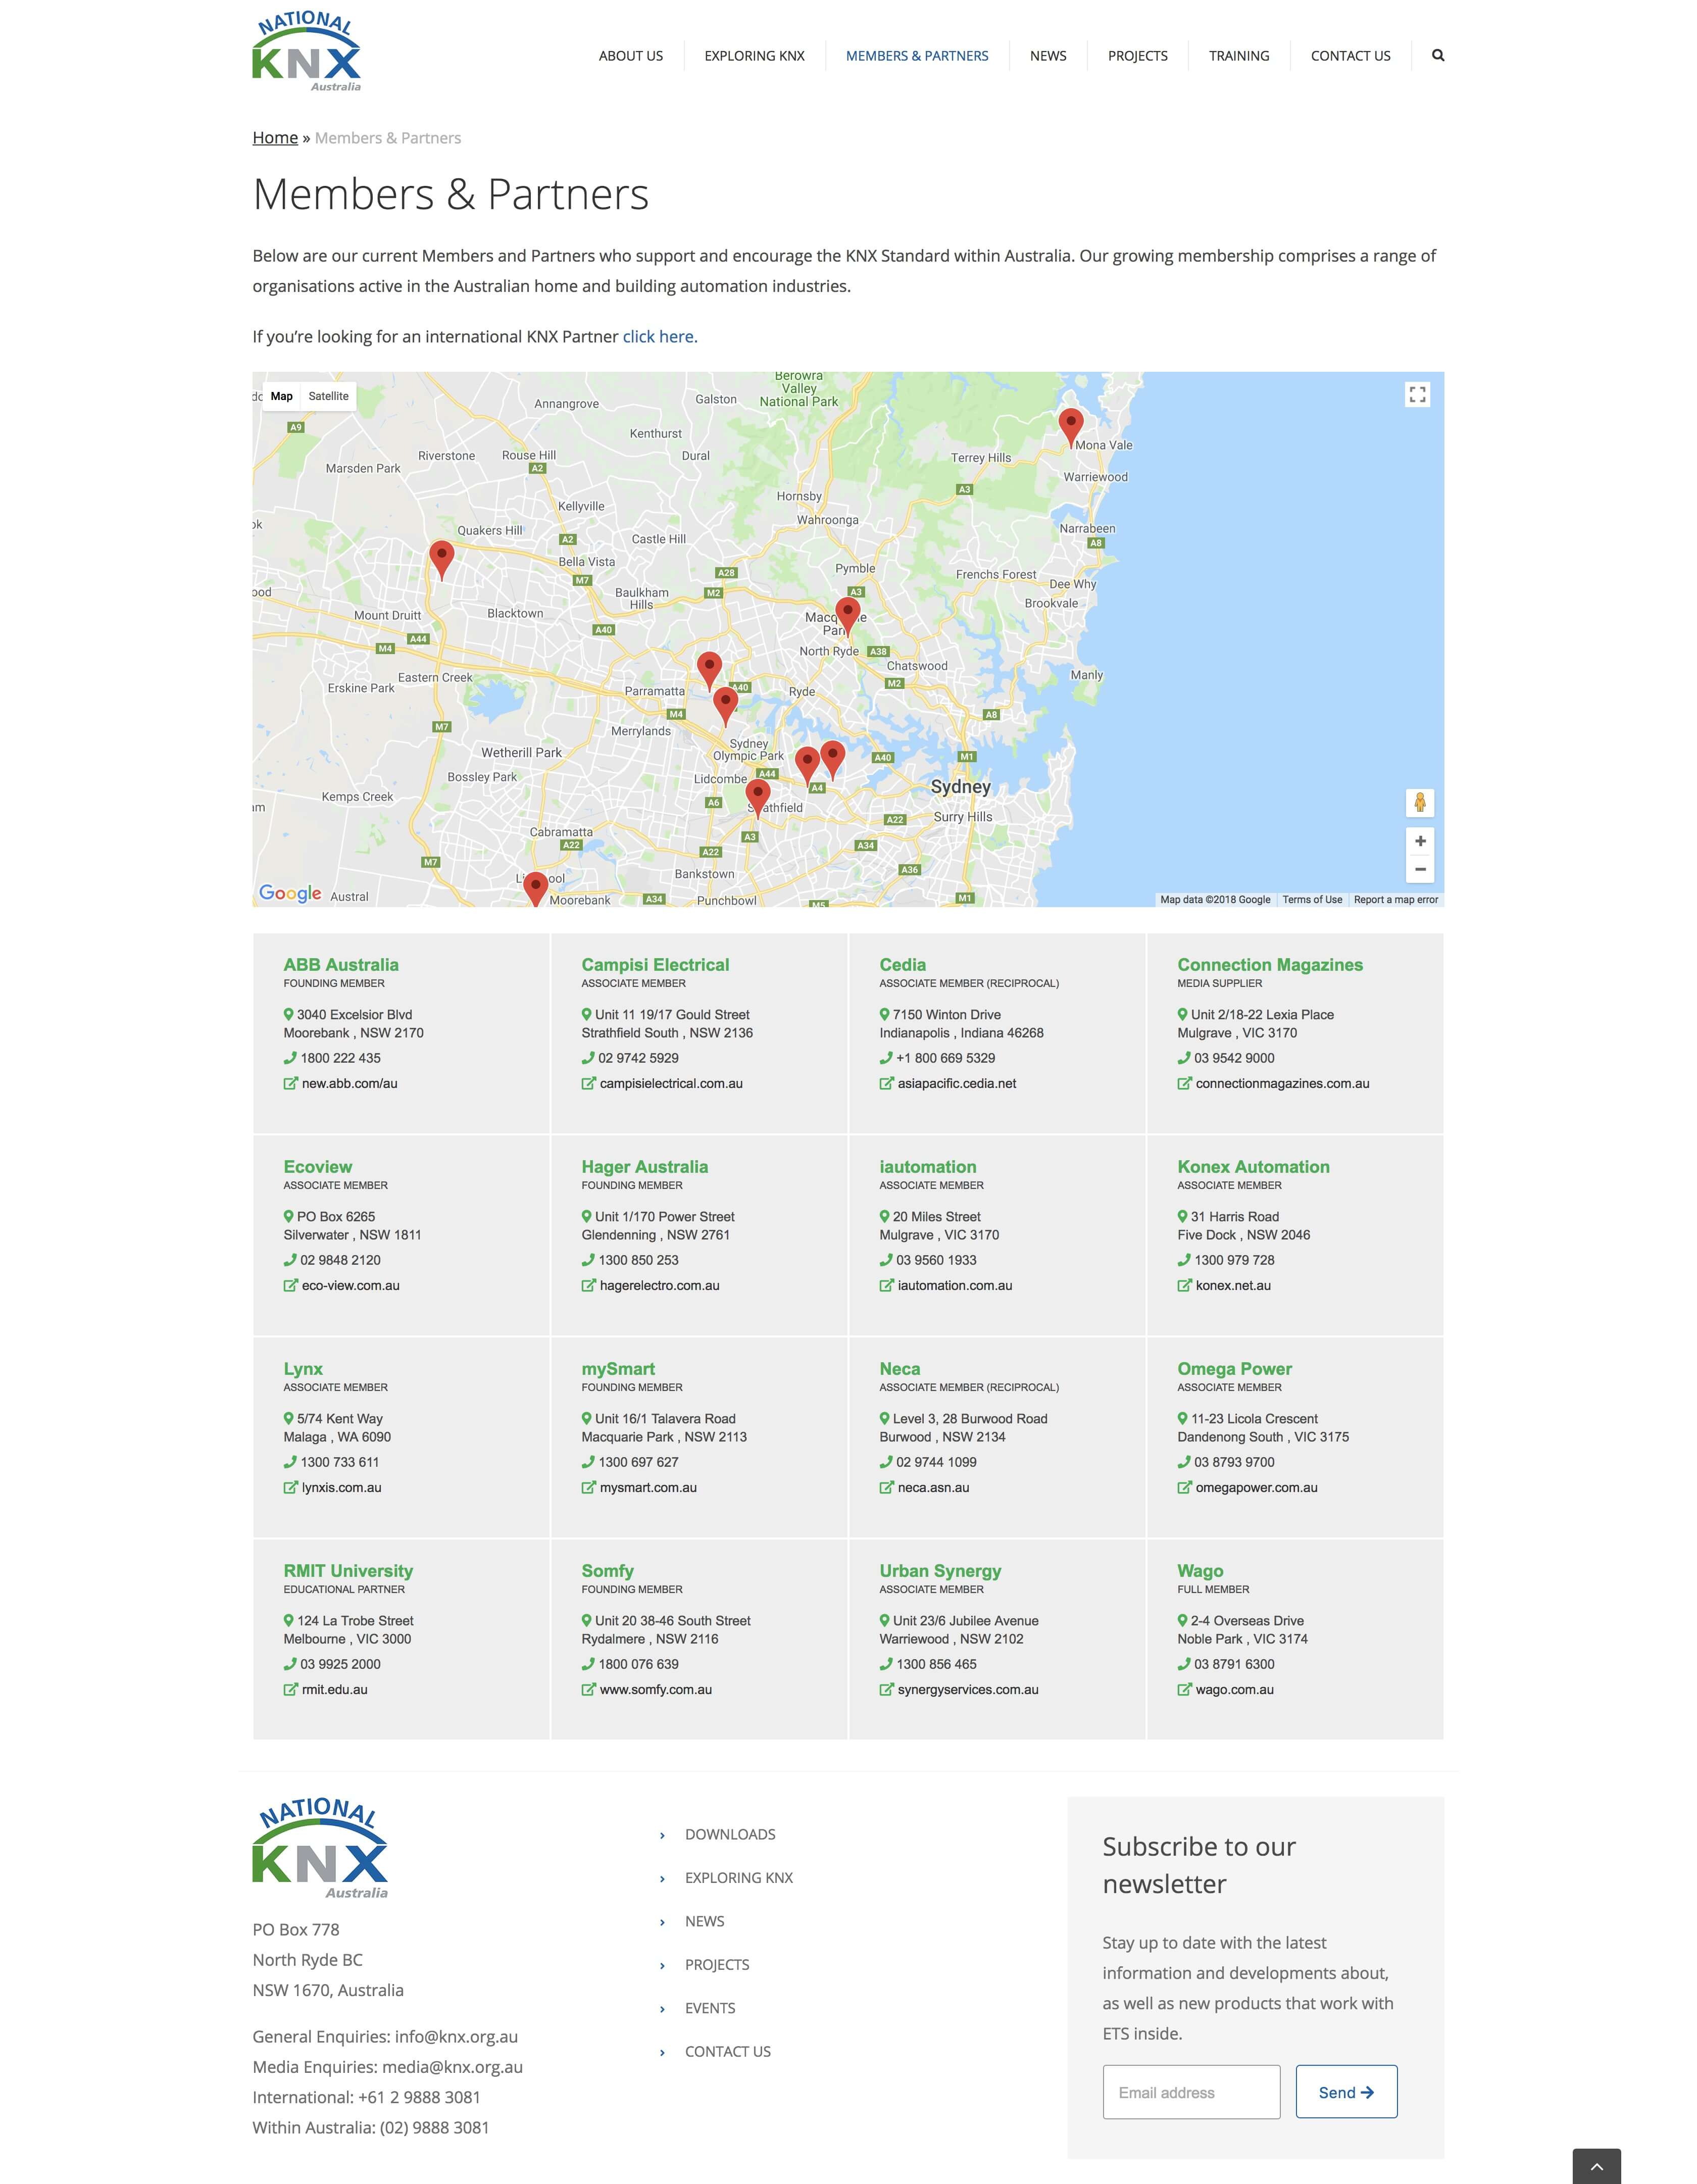Image resolution: width=1697 pixels, height=2184 pixels.
Task: Toggle fullscreen view of the map
Action: pos(1417,395)
